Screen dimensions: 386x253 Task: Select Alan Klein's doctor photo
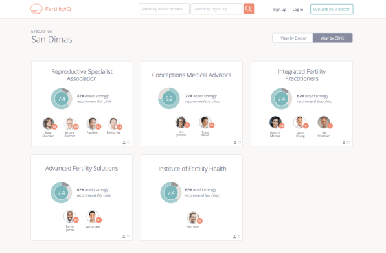tap(193, 217)
